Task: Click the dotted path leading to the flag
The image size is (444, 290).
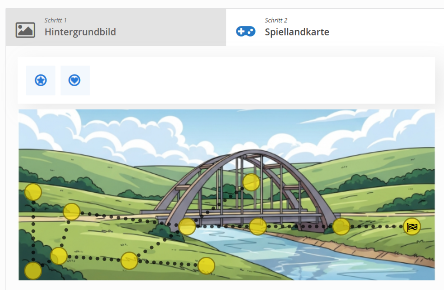Action: (x=376, y=227)
